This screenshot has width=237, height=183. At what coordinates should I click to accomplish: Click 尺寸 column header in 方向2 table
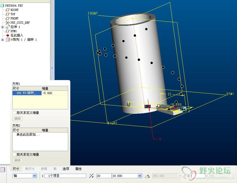[x=27, y=130]
